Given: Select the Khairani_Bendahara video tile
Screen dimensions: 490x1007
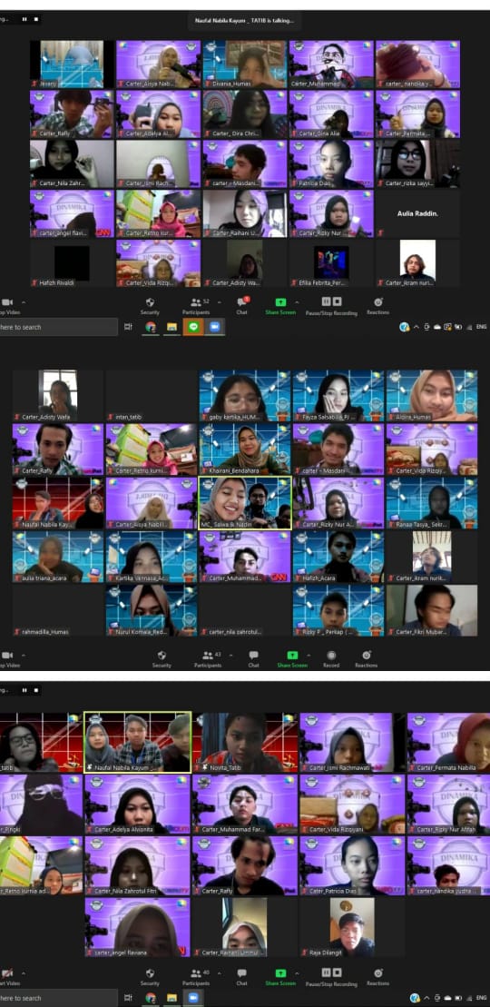Looking at the screenshot, I should click(245, 449).
